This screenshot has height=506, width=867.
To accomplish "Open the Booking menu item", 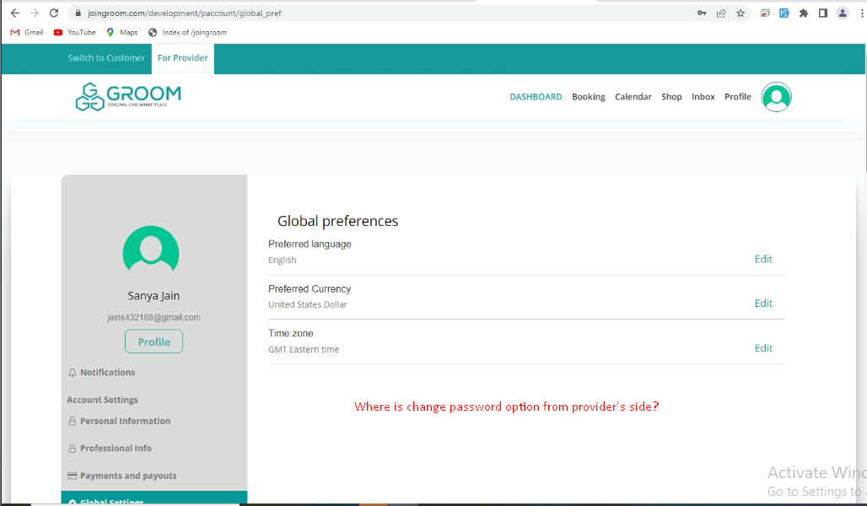I will 588,97.
